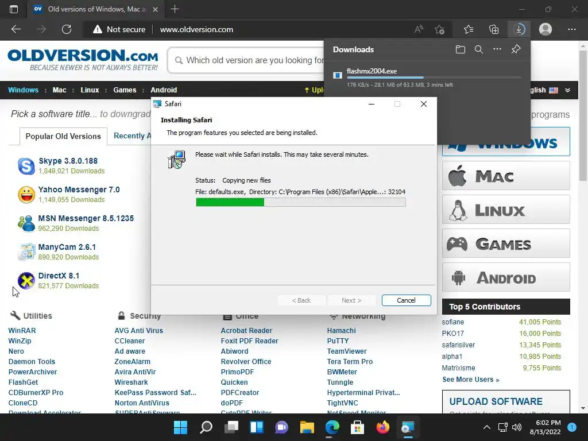Expand the language selector chevron
The width and height of the screenshot is (588, 441).
(568, 90)
